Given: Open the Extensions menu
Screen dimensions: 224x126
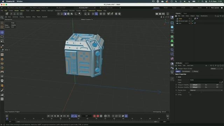Looking at the screenshot, I should (x=92, y=10).
